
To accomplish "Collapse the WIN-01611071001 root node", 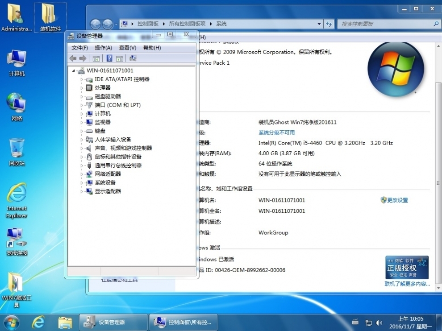I will pyautogui.click(x=74, y=70).
